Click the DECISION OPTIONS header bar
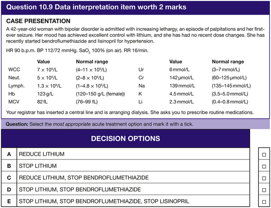The width and height of the screenshot is (271, 208). pos(125,139)
